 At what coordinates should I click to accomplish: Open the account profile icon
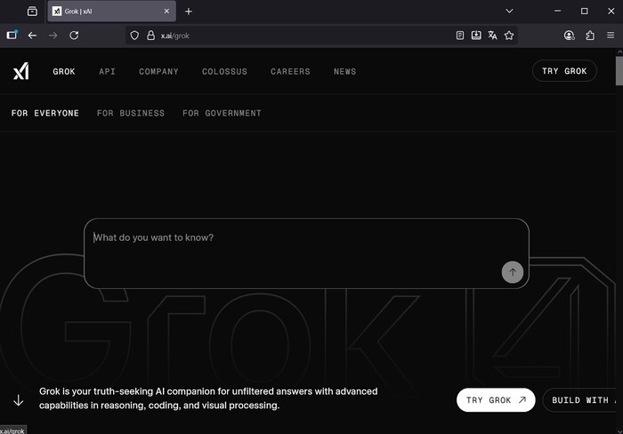pyautogui.click(x=570, y=36)
